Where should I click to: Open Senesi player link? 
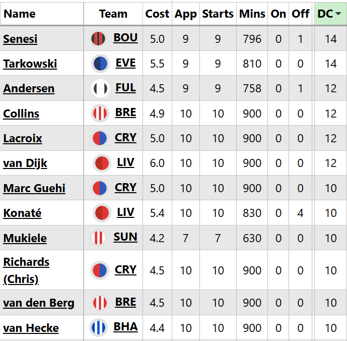pyautogui.click(x=20, y=39)
